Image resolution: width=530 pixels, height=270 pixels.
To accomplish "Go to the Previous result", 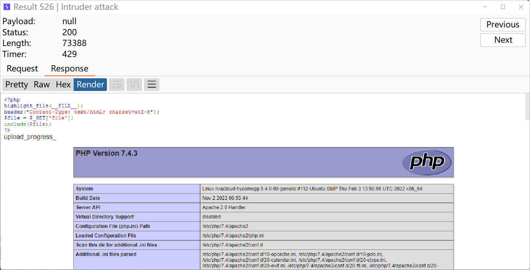I will tap(503, 25).
